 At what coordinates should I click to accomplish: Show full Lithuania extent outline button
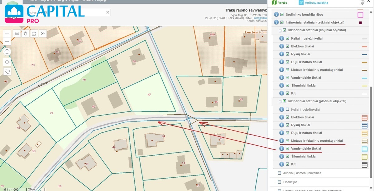[7, 71]
